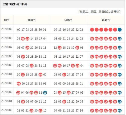The image size is (126, 115).
Task: Click blue ball 16 in 2020085 开奖号
Action: (x=120, y=66)
